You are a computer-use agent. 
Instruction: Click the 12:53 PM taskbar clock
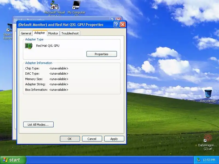coord(209,160)
